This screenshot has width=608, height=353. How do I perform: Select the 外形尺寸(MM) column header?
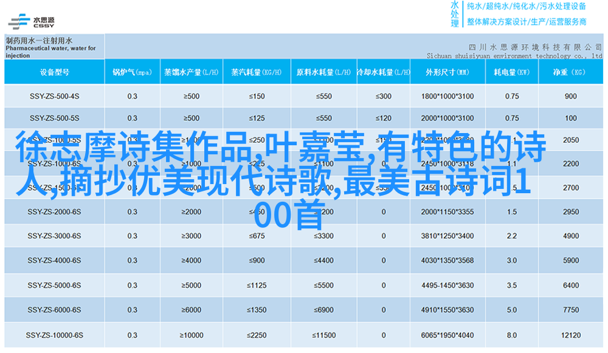click(x=447, y=72)
